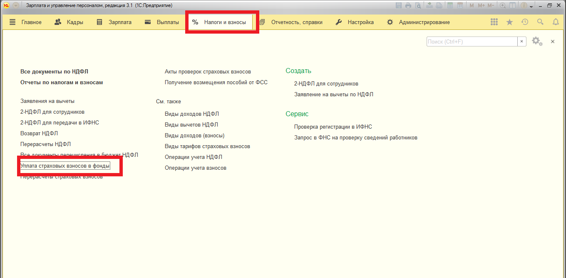Open the Администрирование section
Image resolution: width=566 pixels, height=278 pixels.
click(418, 22)
